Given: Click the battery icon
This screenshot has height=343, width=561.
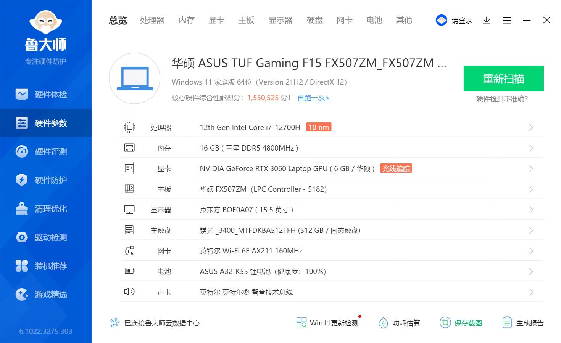Looking at the screenshot, I should tap(129, 271).
